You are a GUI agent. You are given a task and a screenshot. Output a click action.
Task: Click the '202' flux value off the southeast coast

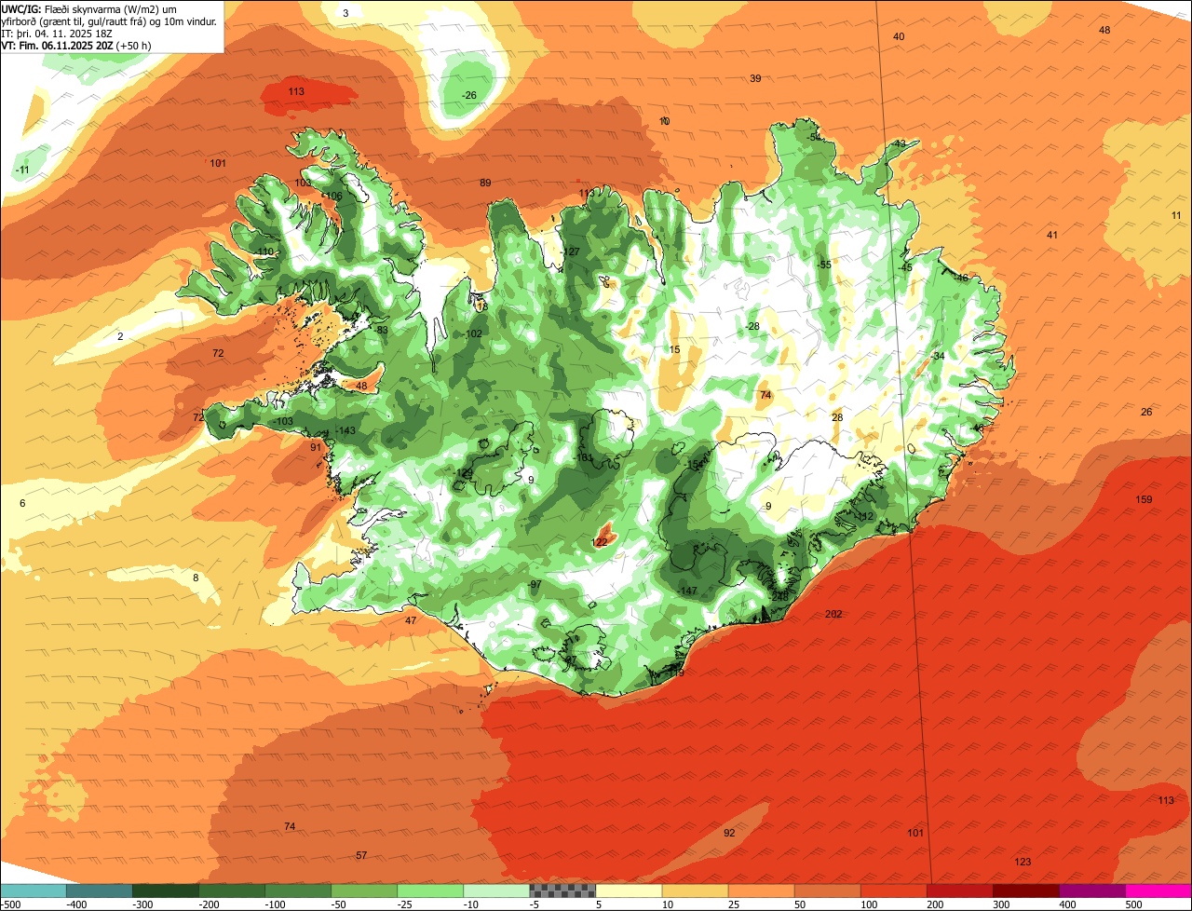[x=833, y=614]
